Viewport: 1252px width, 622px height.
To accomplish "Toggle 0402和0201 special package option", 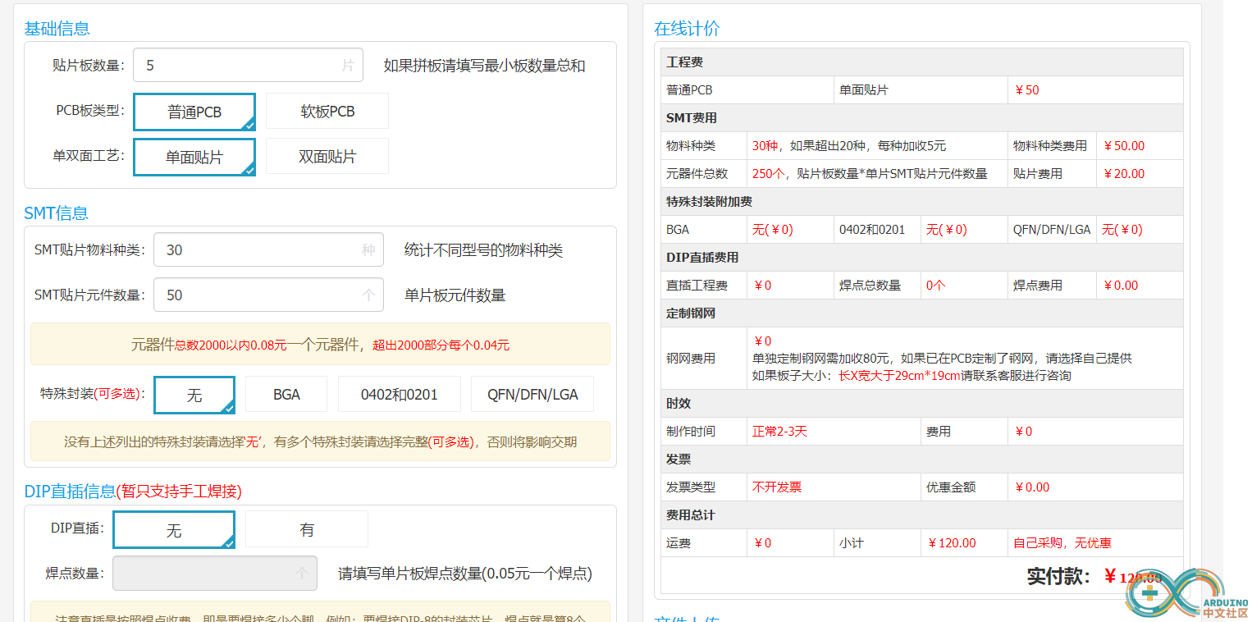I will click(x=400, y=395).
